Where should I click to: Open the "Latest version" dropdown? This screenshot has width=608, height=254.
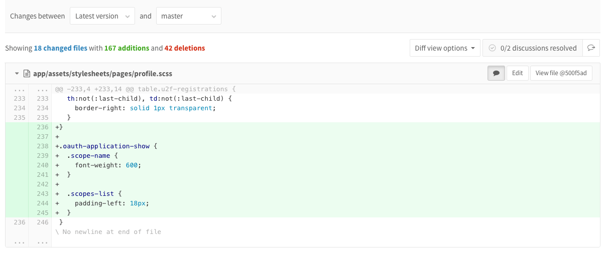tap(102, 16)
